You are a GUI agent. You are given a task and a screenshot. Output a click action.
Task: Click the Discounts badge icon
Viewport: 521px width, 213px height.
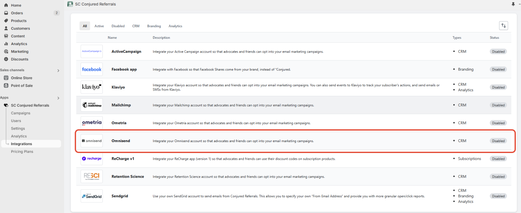pos(6,59)
